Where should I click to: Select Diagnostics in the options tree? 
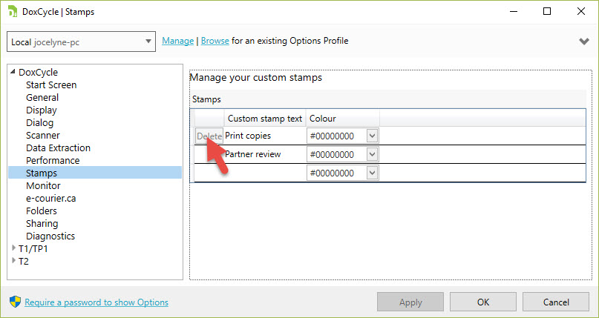click(x=50, y=236)
